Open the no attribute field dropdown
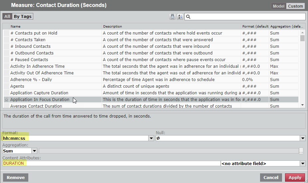This screenshot has width=308, height=183. 302,163
